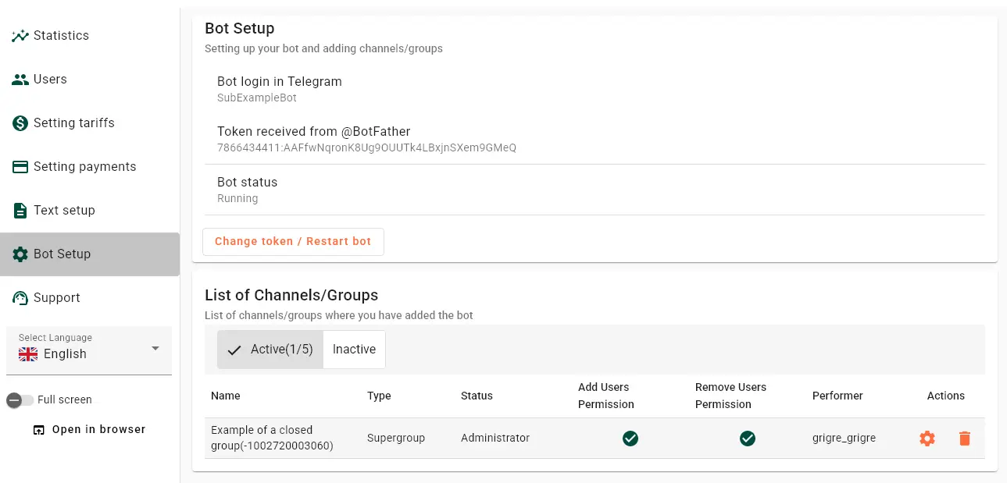
Task: Click the Running bot status value
Action: [x=237, y=199]
